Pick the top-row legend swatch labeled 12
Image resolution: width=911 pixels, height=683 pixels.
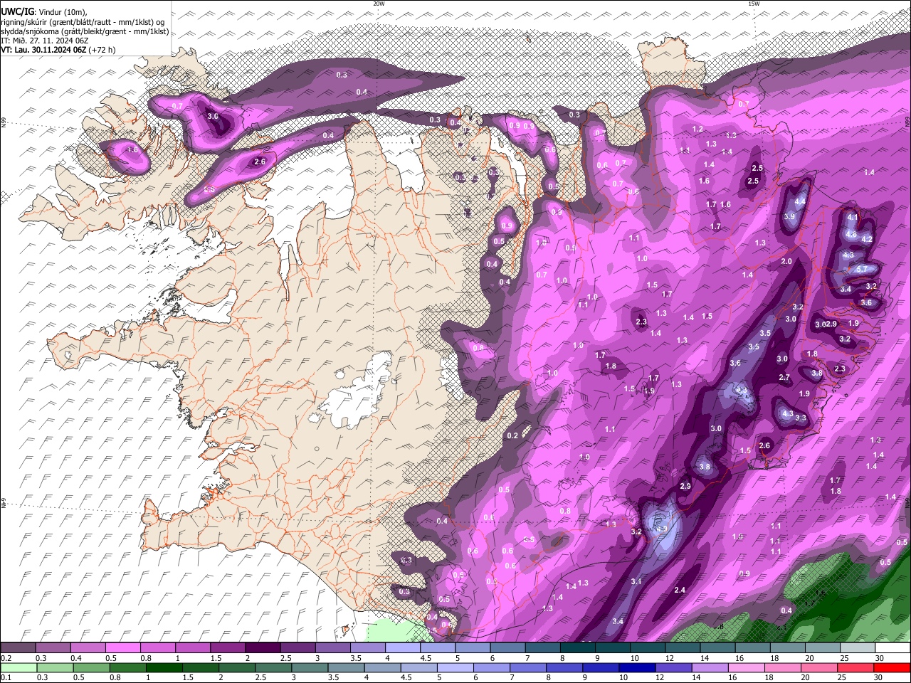pos(683,647)
